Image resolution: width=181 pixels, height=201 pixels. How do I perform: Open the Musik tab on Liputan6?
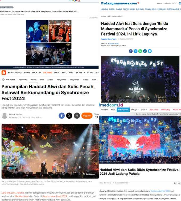tap(34, 79)
